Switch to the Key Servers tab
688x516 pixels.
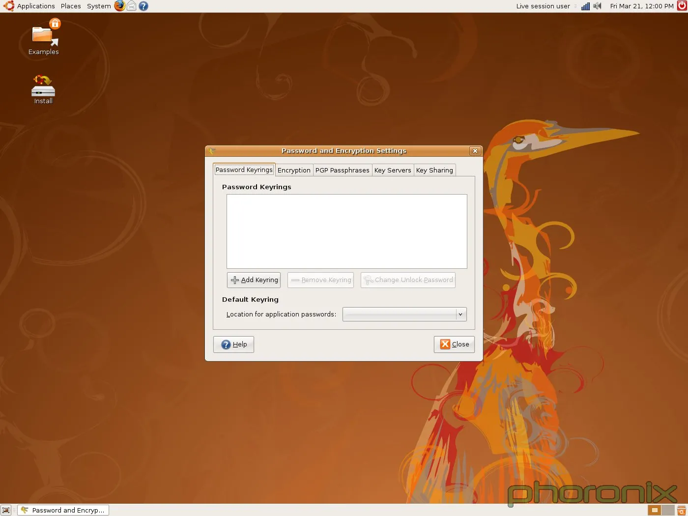tap(393, 170)
